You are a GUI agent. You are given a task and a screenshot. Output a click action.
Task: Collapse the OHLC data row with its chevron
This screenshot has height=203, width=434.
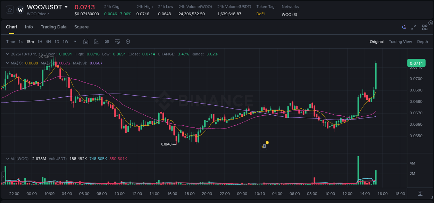[8, 54]
